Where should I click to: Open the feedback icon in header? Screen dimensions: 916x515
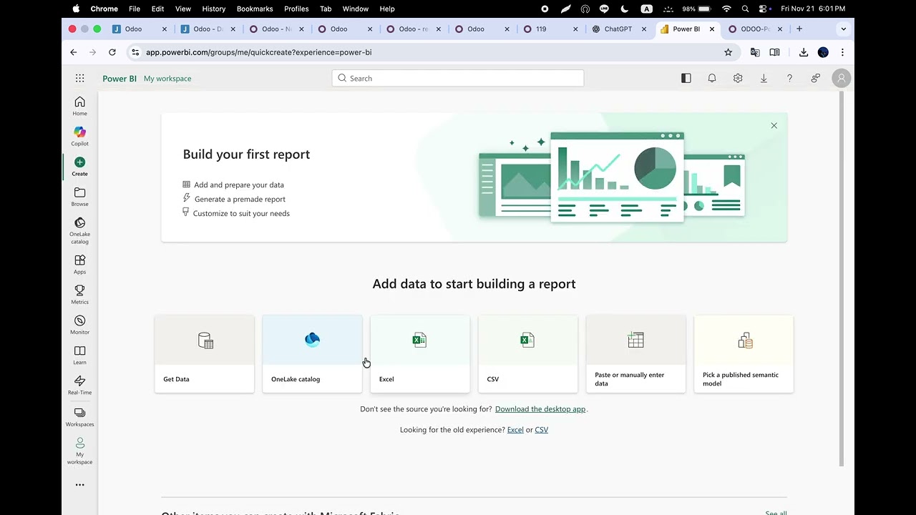coord(815,79)
